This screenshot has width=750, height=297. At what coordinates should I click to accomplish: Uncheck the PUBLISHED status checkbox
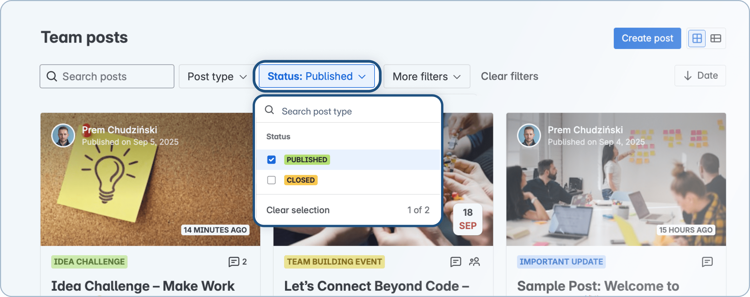271,160
